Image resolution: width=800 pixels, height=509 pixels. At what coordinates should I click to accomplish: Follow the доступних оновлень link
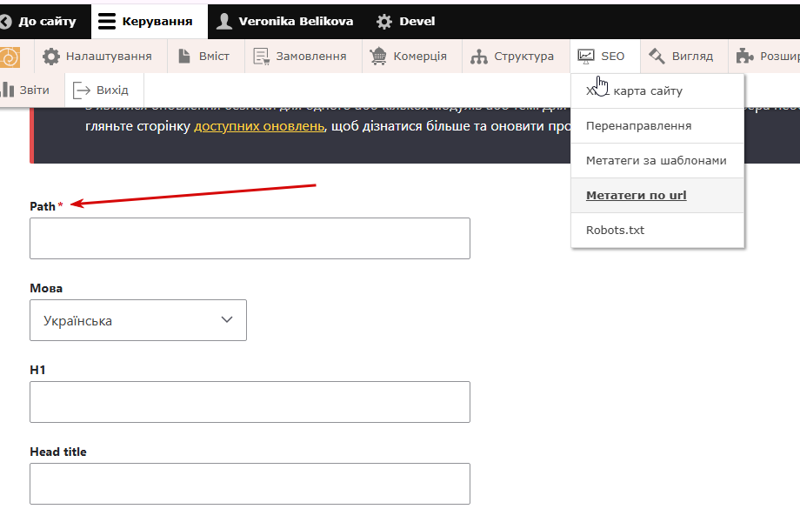point(258,125)
